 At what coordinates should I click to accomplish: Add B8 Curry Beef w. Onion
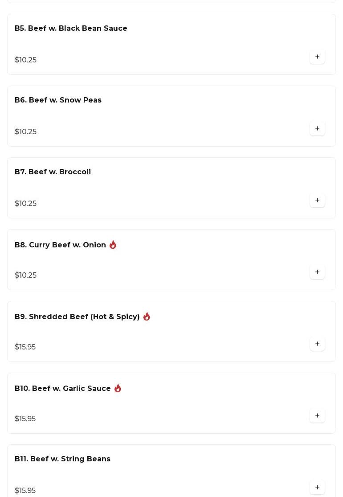[317, 272]
